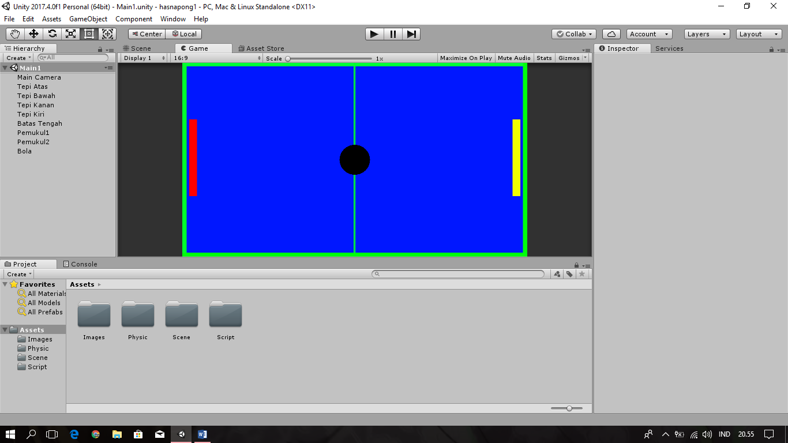Toggle Maximize On Play
Viewport: 788px width, 443px height.
(x=466, y=58)
